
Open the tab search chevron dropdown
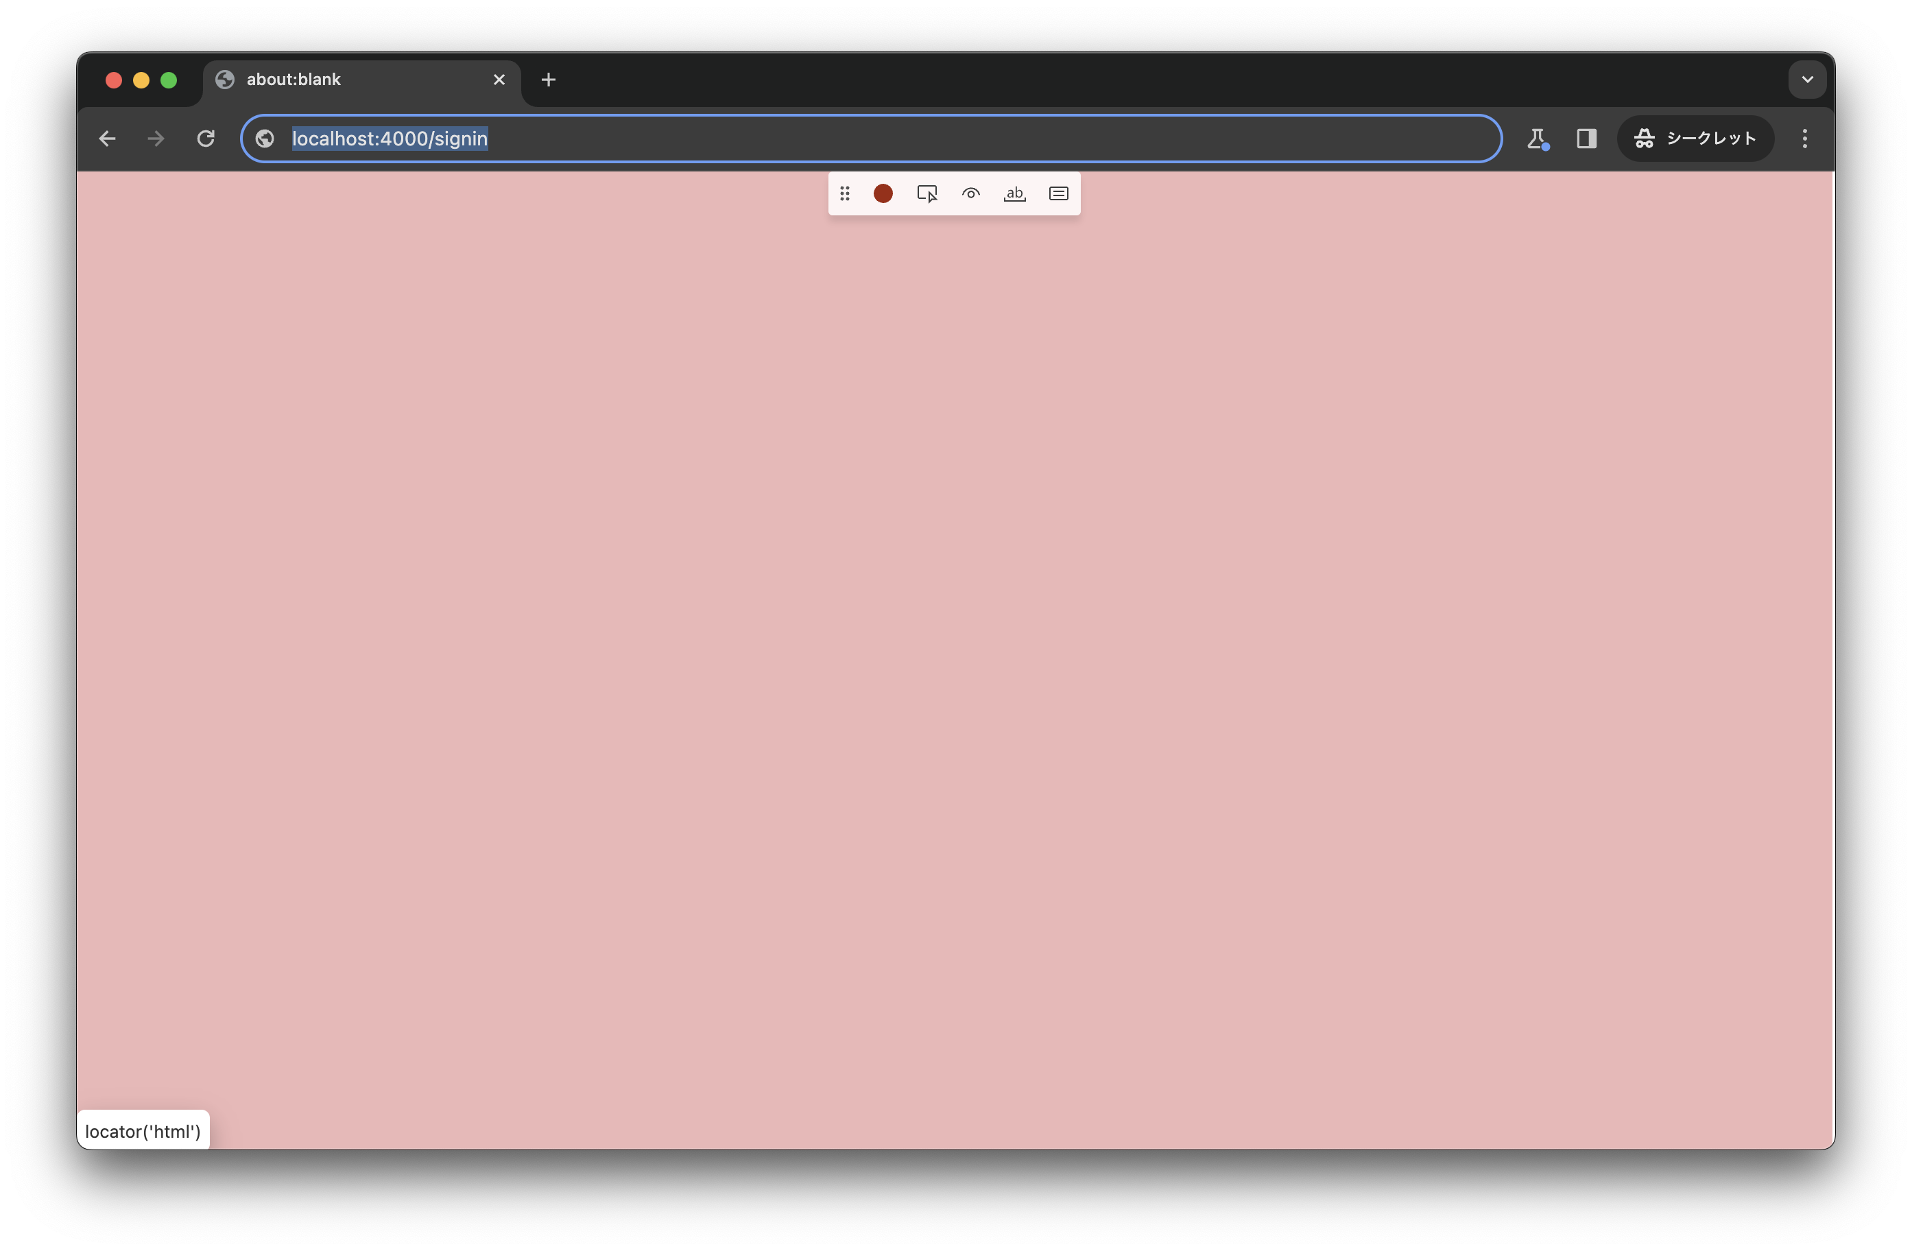[1807, 79]
